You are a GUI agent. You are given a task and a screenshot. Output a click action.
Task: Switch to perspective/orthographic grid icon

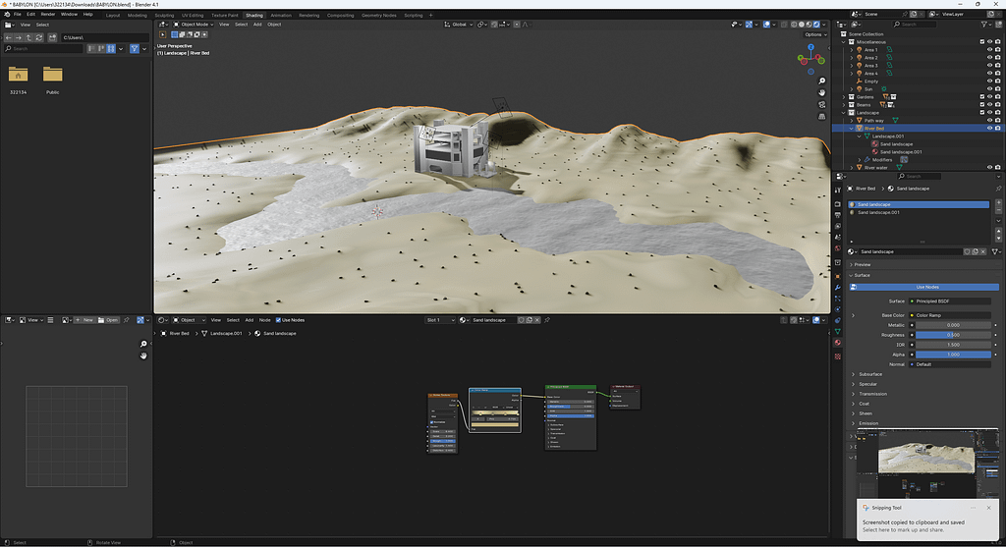[x=821, y=117]
